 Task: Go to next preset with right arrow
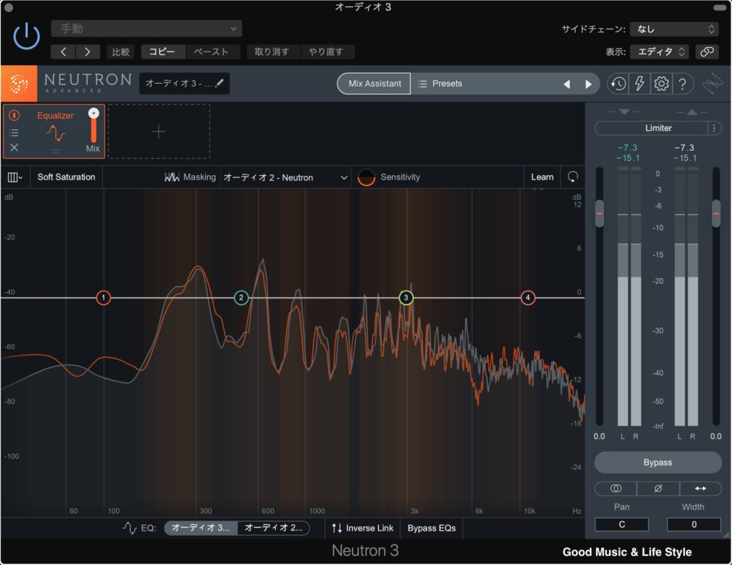coord(88,51)
